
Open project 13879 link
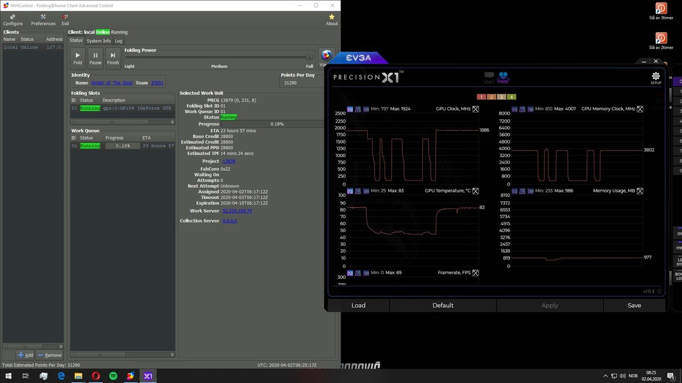229,161
